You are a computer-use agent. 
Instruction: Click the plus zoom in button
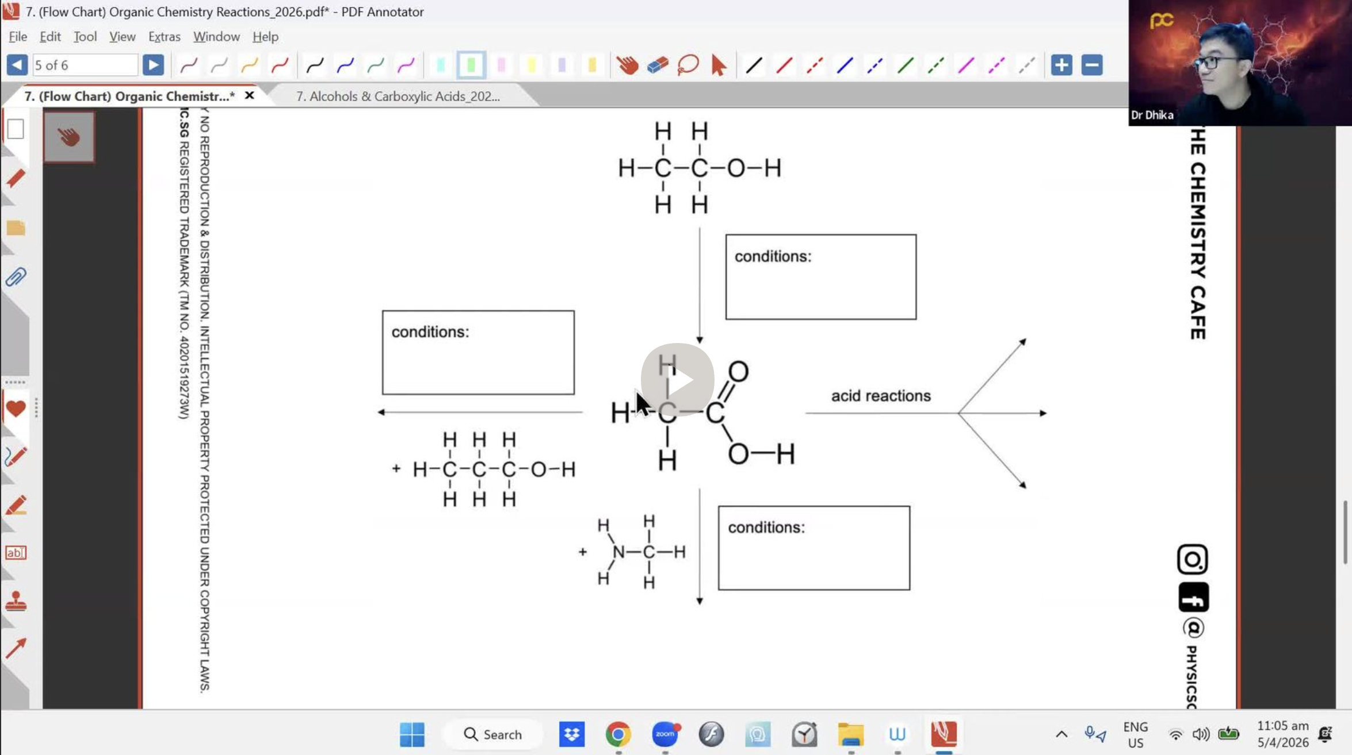1061,65
